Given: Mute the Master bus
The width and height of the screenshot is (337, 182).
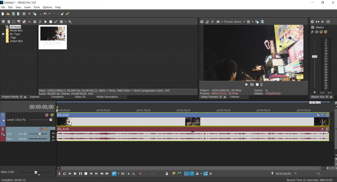Looking at the screenshot, I should [x=321, y=32].
